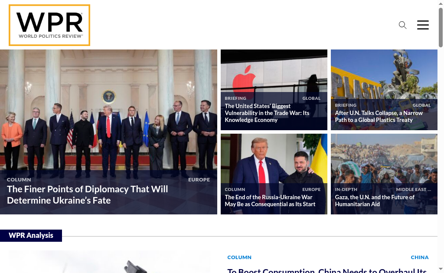The image size is (444, 273).
Task: Open the search magnifier icon
Action: tap(402, 25)
